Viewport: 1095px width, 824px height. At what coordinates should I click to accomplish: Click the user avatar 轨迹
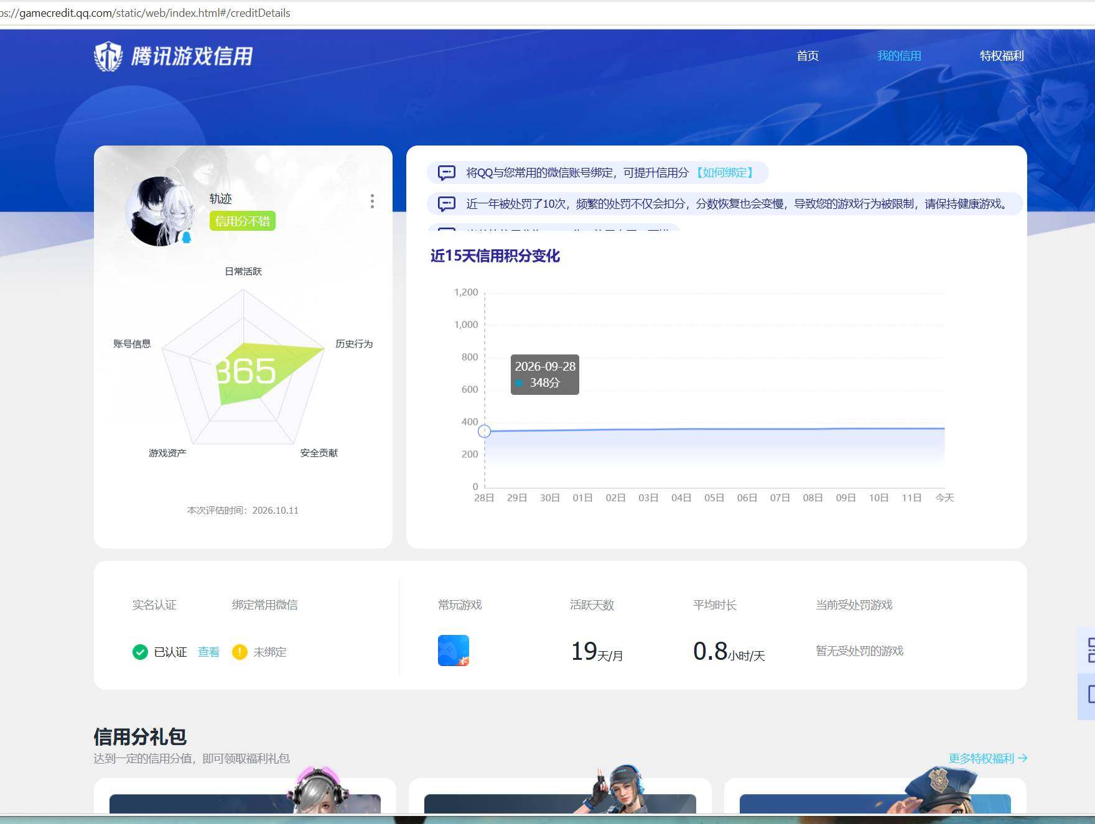click(159, 211)
